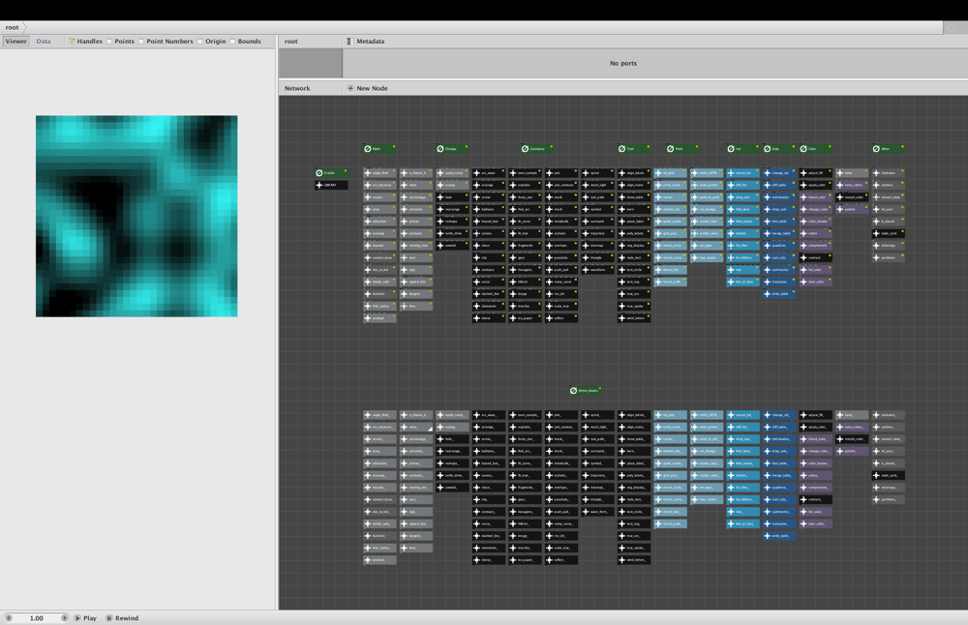Screen dimensions: 968x625
Task: Select the upper group's treemap node
Action: point(597,246)
